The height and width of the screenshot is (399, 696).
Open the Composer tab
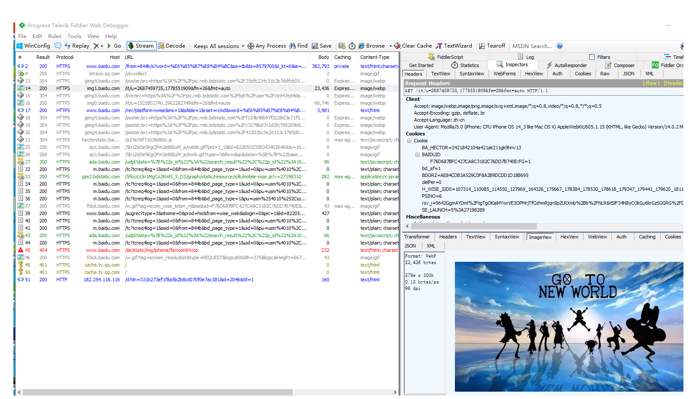[620, 65]
